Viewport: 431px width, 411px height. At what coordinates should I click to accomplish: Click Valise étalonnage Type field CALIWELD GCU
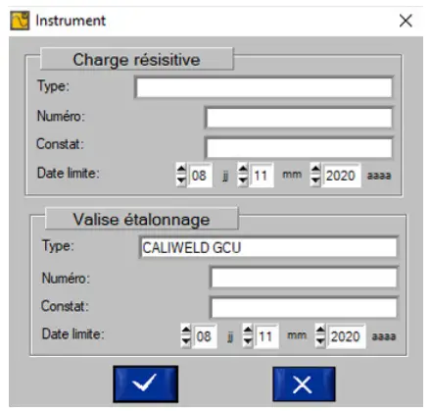268,247
